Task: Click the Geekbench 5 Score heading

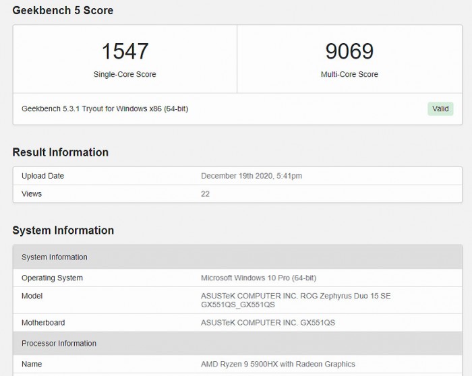Action: coord(63,10)
